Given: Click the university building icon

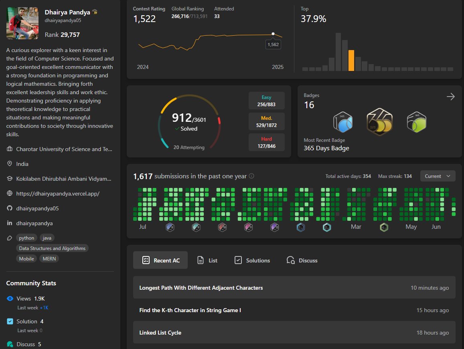Looking at the screenshot, I should pos(10,149).
